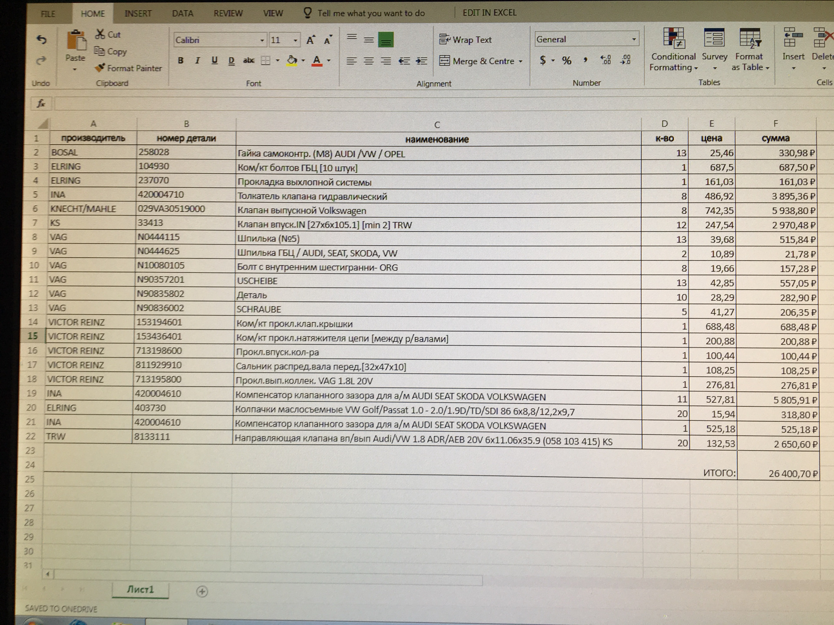
Task: Apply the yellow fill color bucket
Action: pyautogui.click(x=292, y=61)
